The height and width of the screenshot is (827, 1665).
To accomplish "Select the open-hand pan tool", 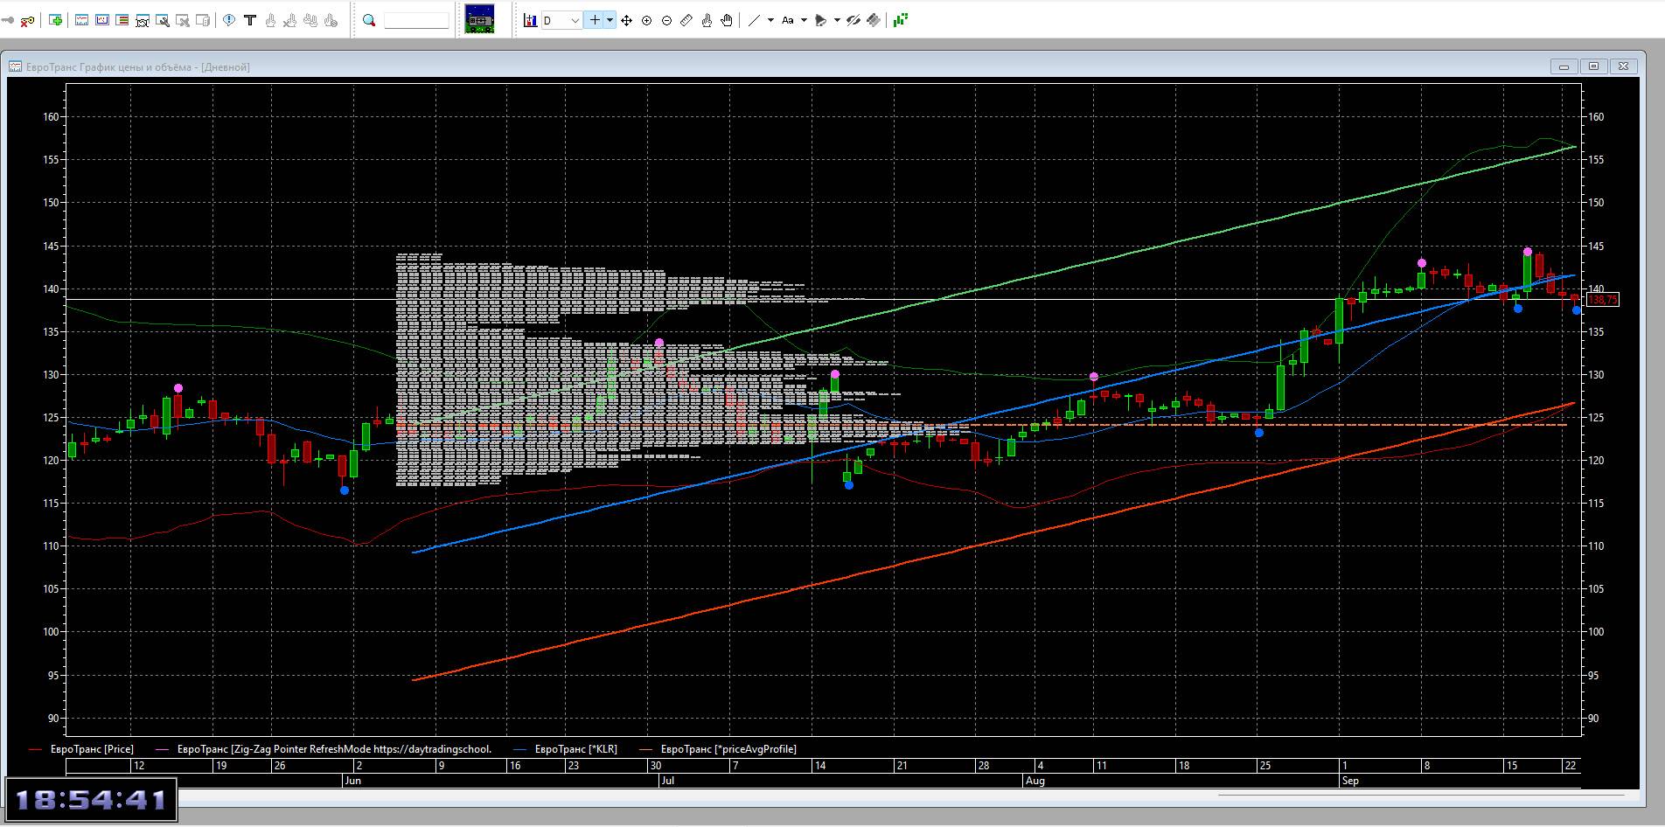I will 727,20.
